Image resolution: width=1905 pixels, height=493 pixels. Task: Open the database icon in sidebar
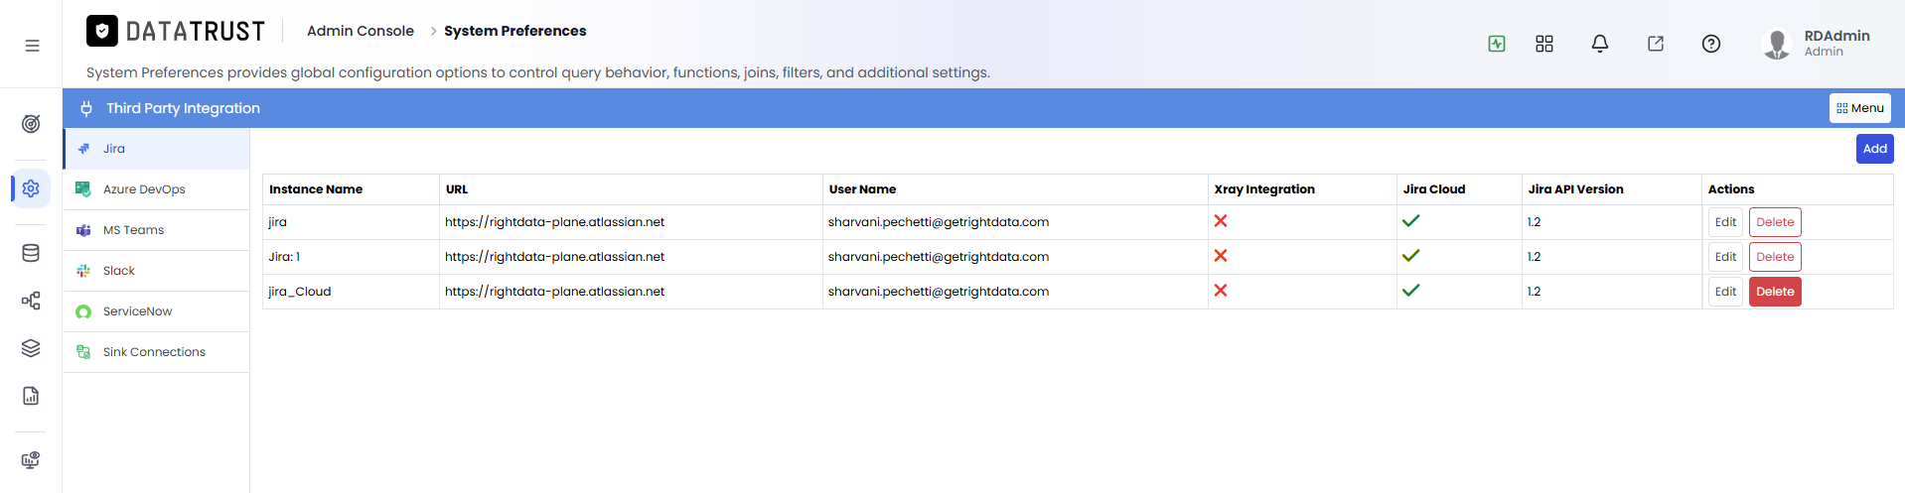click(31, 253)
